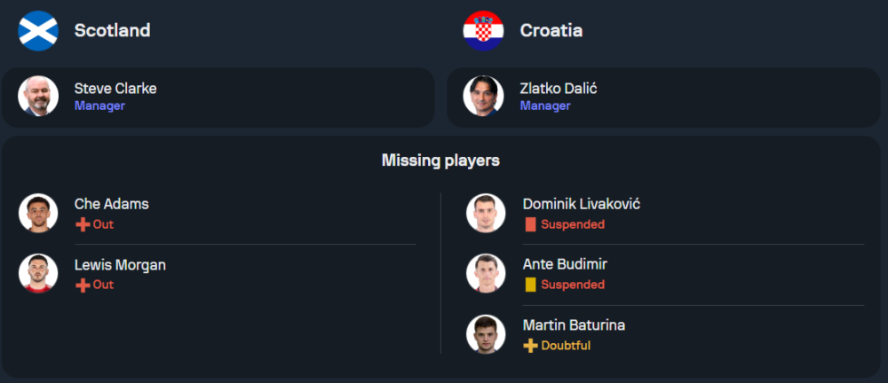Click the Missing players heading
This screenshot has height=383, width=888.
(440, 160)
